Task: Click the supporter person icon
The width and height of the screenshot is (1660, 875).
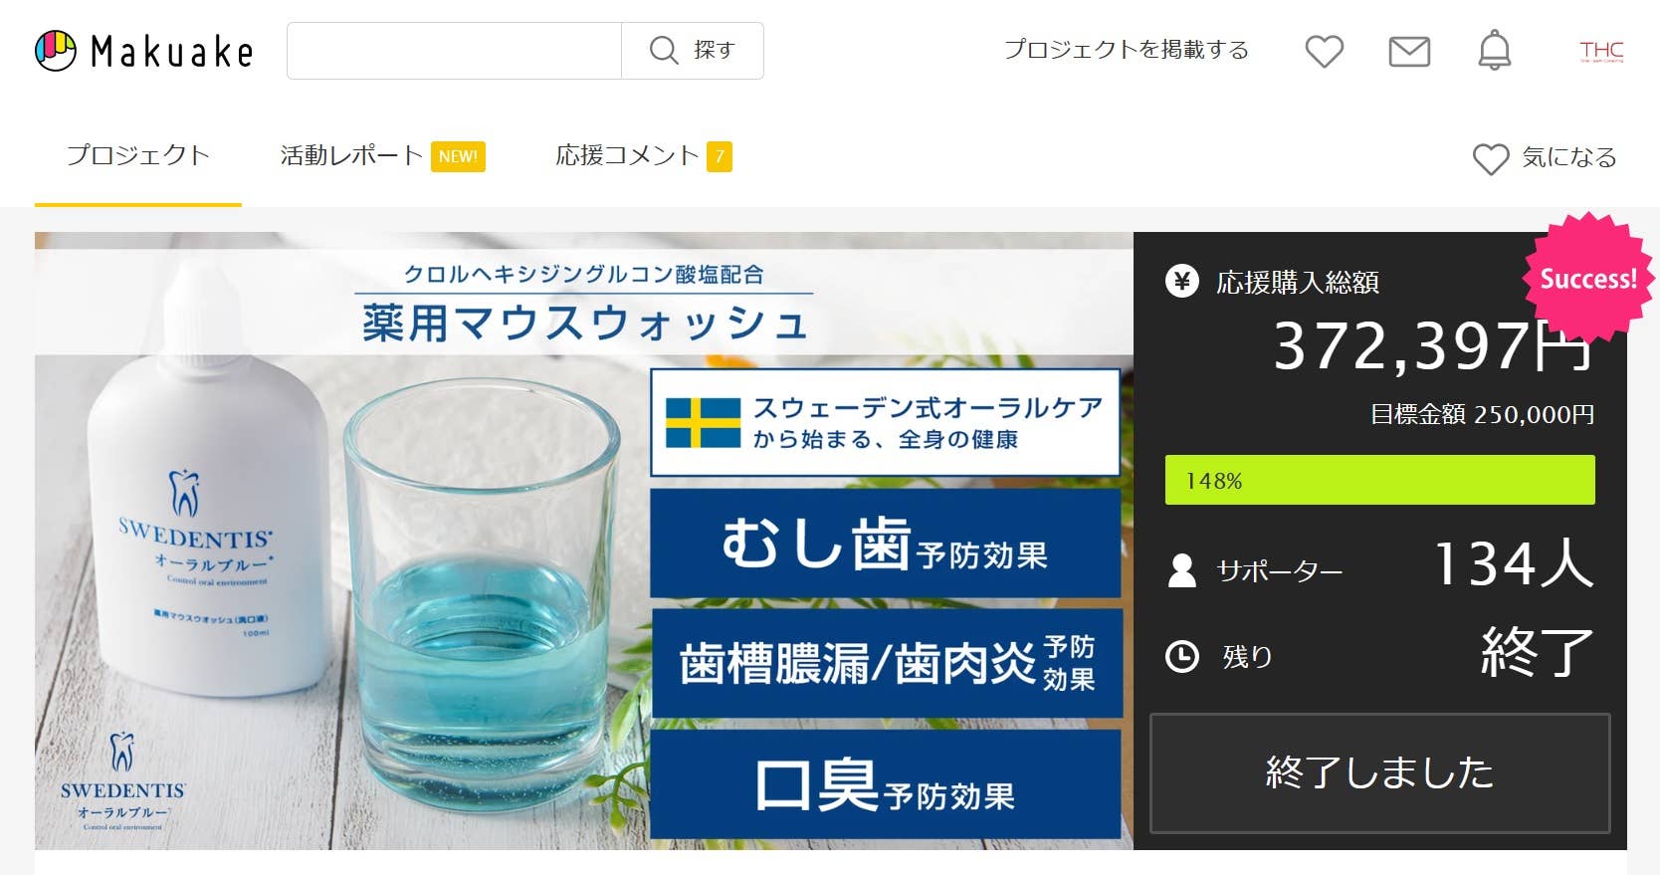Action: point(1181,570)
